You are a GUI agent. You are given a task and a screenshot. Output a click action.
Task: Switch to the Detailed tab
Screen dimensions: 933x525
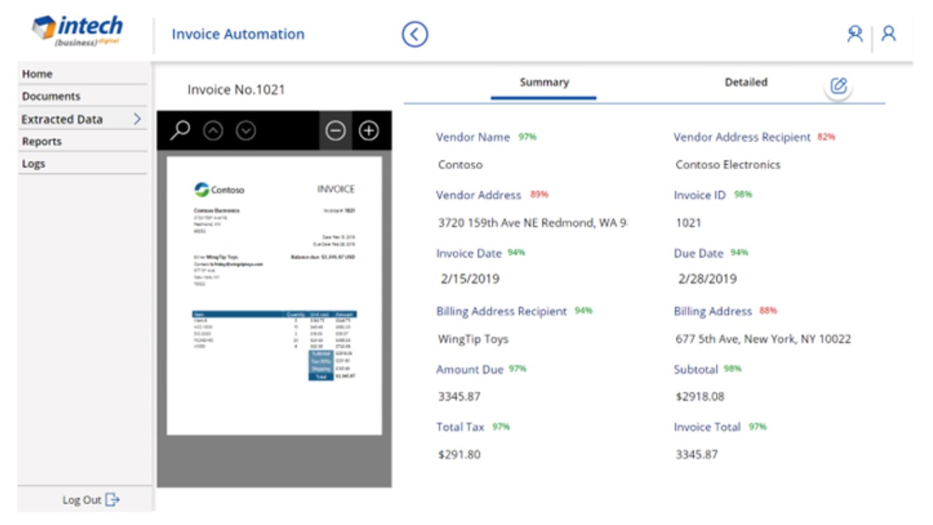pos(746,82)
